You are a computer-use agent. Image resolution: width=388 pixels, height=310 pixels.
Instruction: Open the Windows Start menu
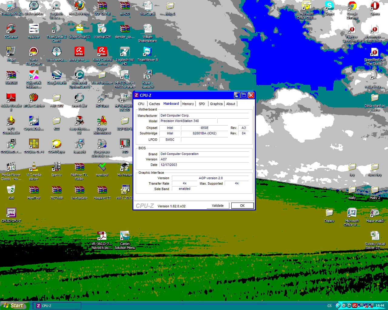click(x=15, y=305)
